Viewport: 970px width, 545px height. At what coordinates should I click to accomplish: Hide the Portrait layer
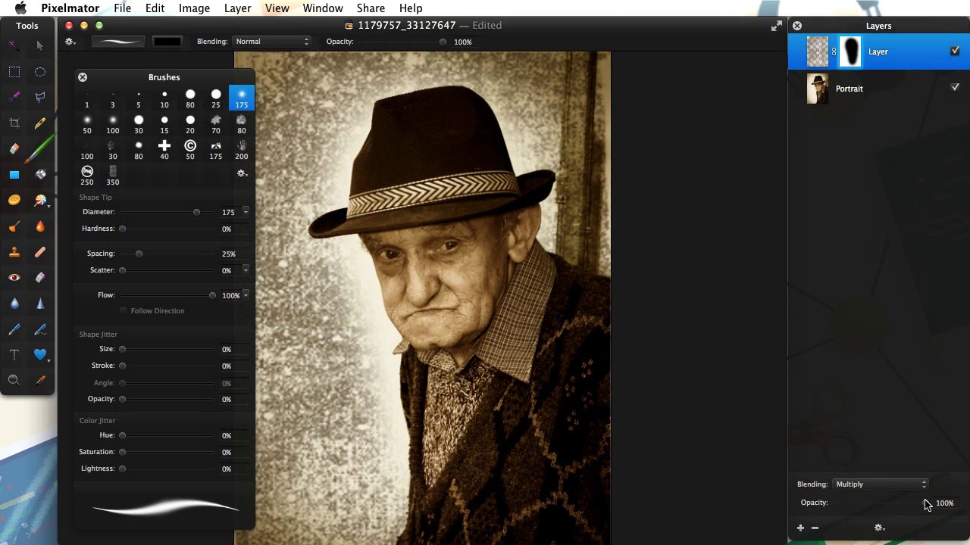pos(955,88)
